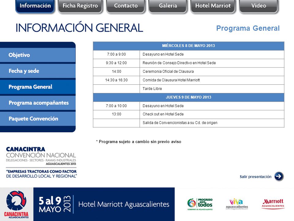Click the 13:00 time cell
Viewport: 294px width, 221px height.
coord(116,114)
